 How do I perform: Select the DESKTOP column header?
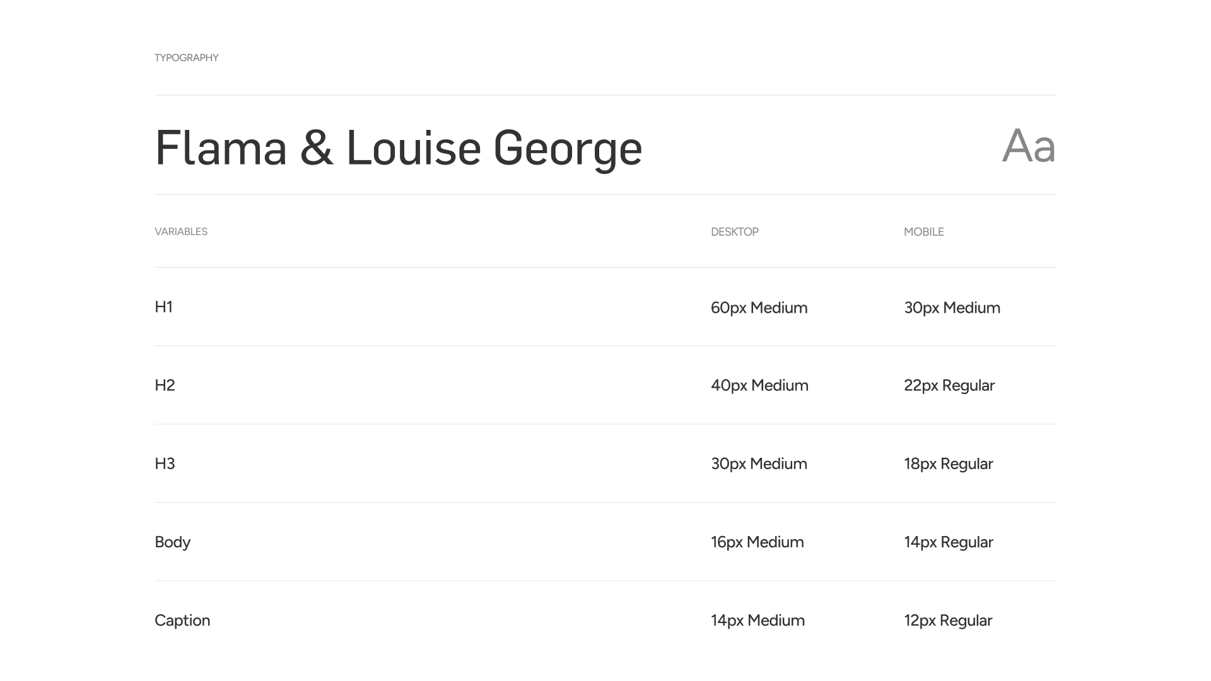[734, 232]
